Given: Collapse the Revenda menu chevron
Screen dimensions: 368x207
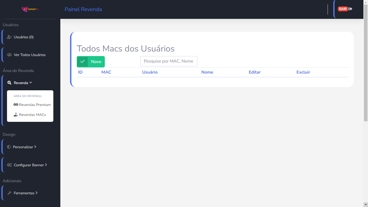Looking at the screenshot, I should click(31, 83).
